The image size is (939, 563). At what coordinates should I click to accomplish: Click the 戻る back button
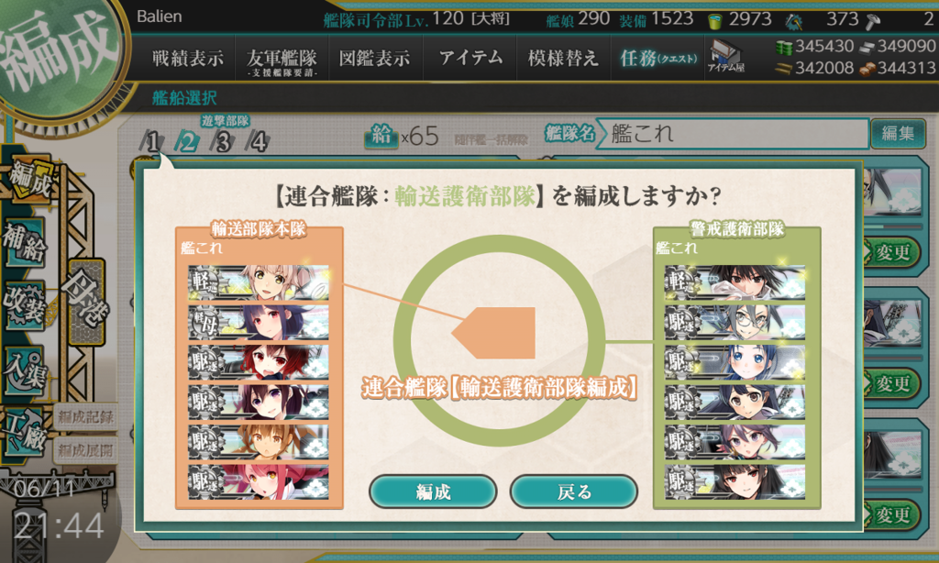(x=574, y=491)
